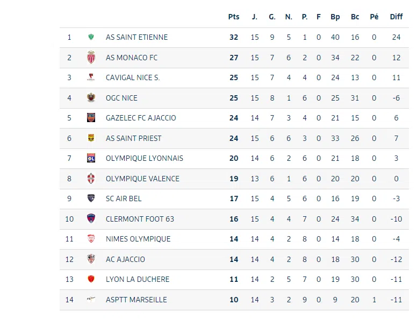Image resolution: width=417 pixels, height=319 pixels.
Task: Click the AS Monaco FC crest icon
Action: 91,58
